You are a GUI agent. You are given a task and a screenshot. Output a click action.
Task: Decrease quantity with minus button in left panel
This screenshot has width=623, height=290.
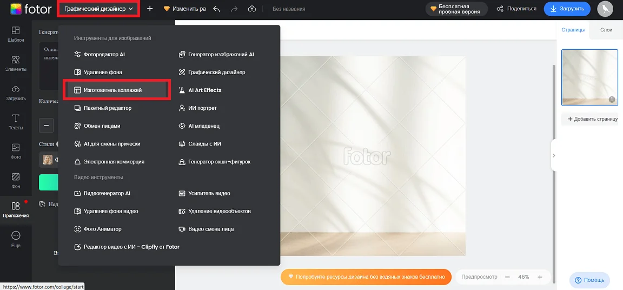click(46, 126)
